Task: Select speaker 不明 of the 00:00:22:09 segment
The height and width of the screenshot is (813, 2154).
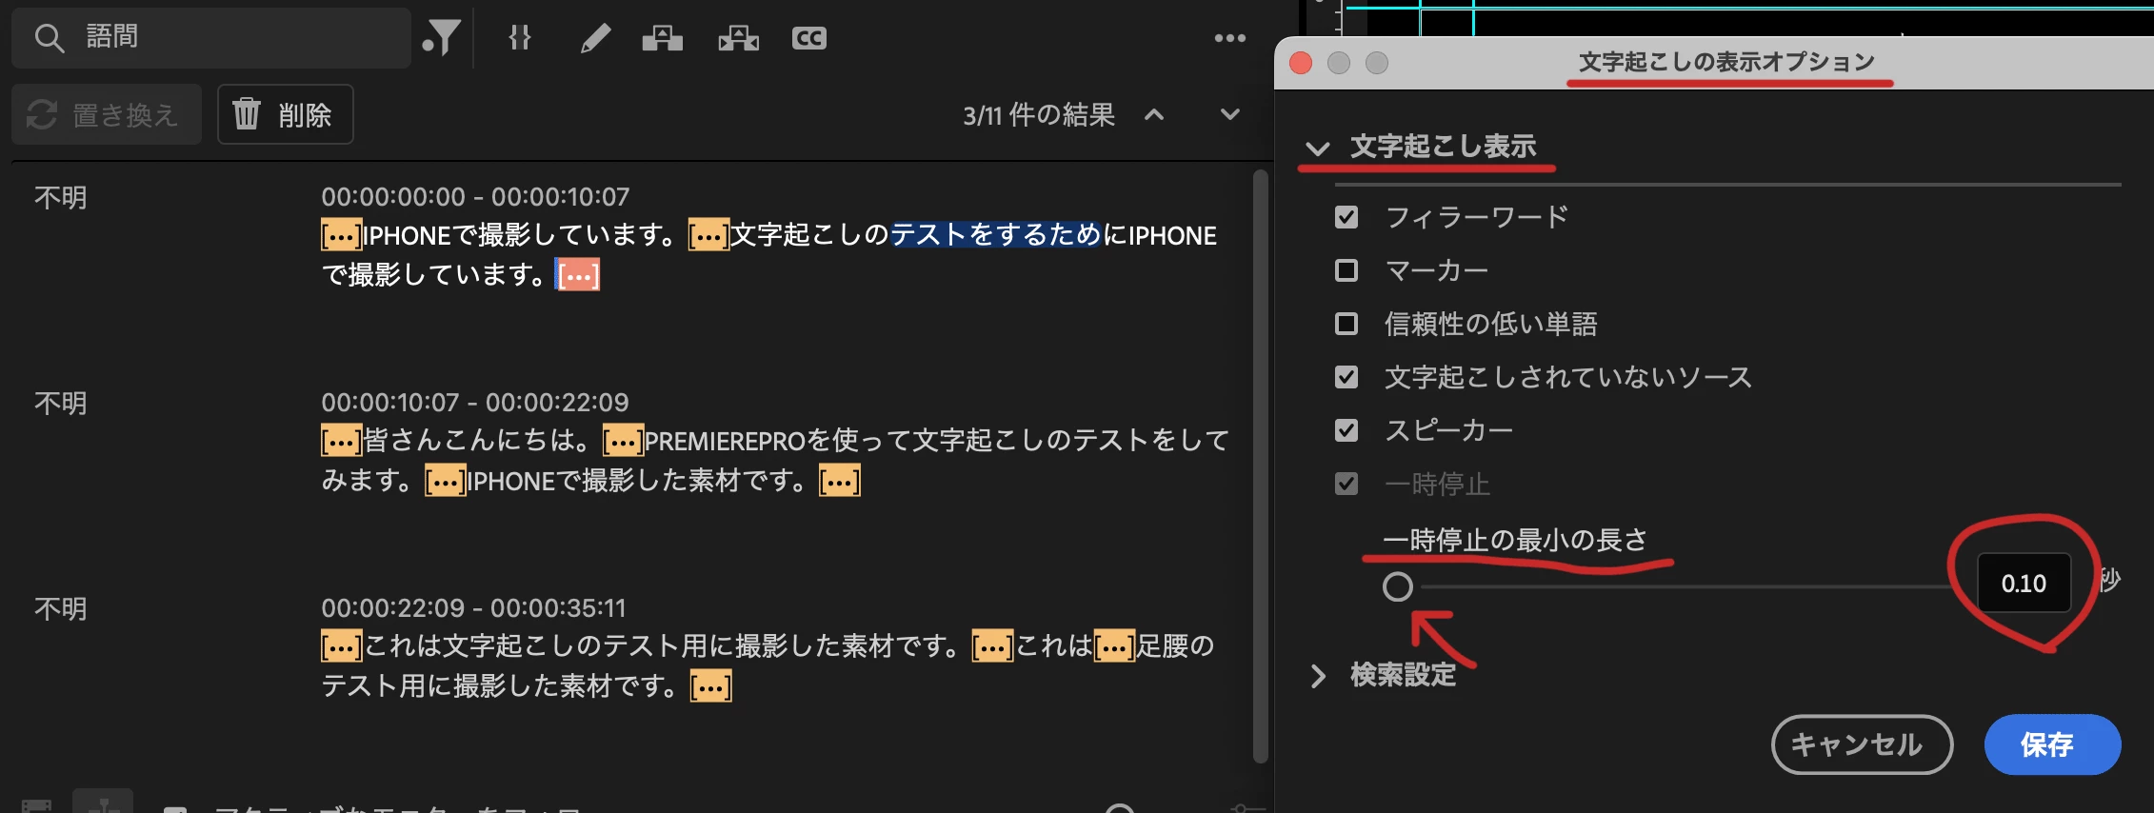Action: pos(61,608)
